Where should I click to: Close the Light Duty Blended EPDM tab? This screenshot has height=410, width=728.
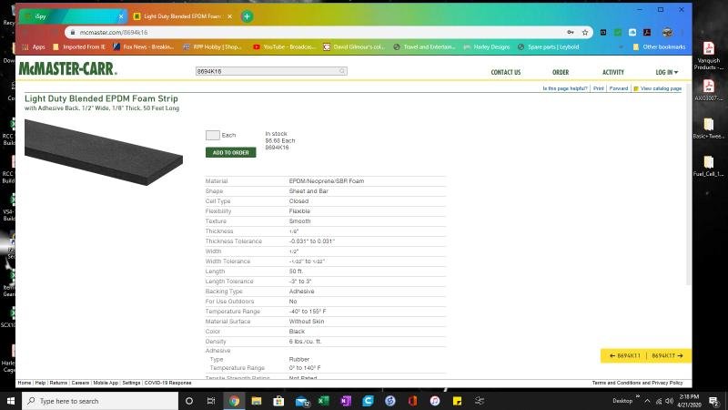point(229,16)
